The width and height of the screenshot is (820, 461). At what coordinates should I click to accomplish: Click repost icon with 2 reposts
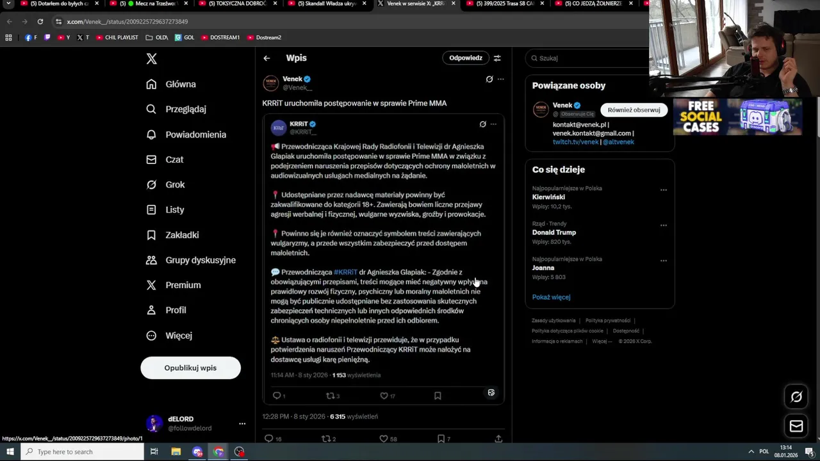[x=325, y=439]
